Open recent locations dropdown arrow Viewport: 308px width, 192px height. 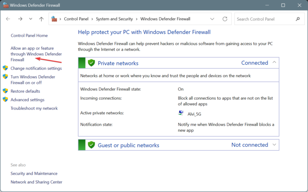pyautogui.click(x=30, y=19)
